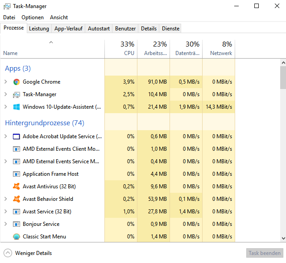Click the Task beenden button

click(x=265, y=253)
